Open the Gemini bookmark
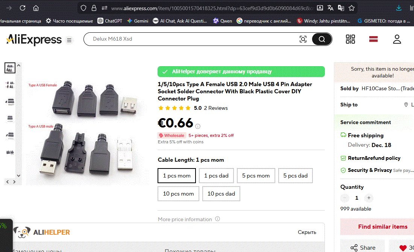 (x=138, y=21)
